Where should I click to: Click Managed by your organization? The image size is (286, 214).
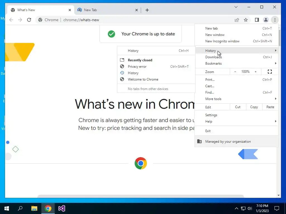pyautogui.click(x=237, y=141)
